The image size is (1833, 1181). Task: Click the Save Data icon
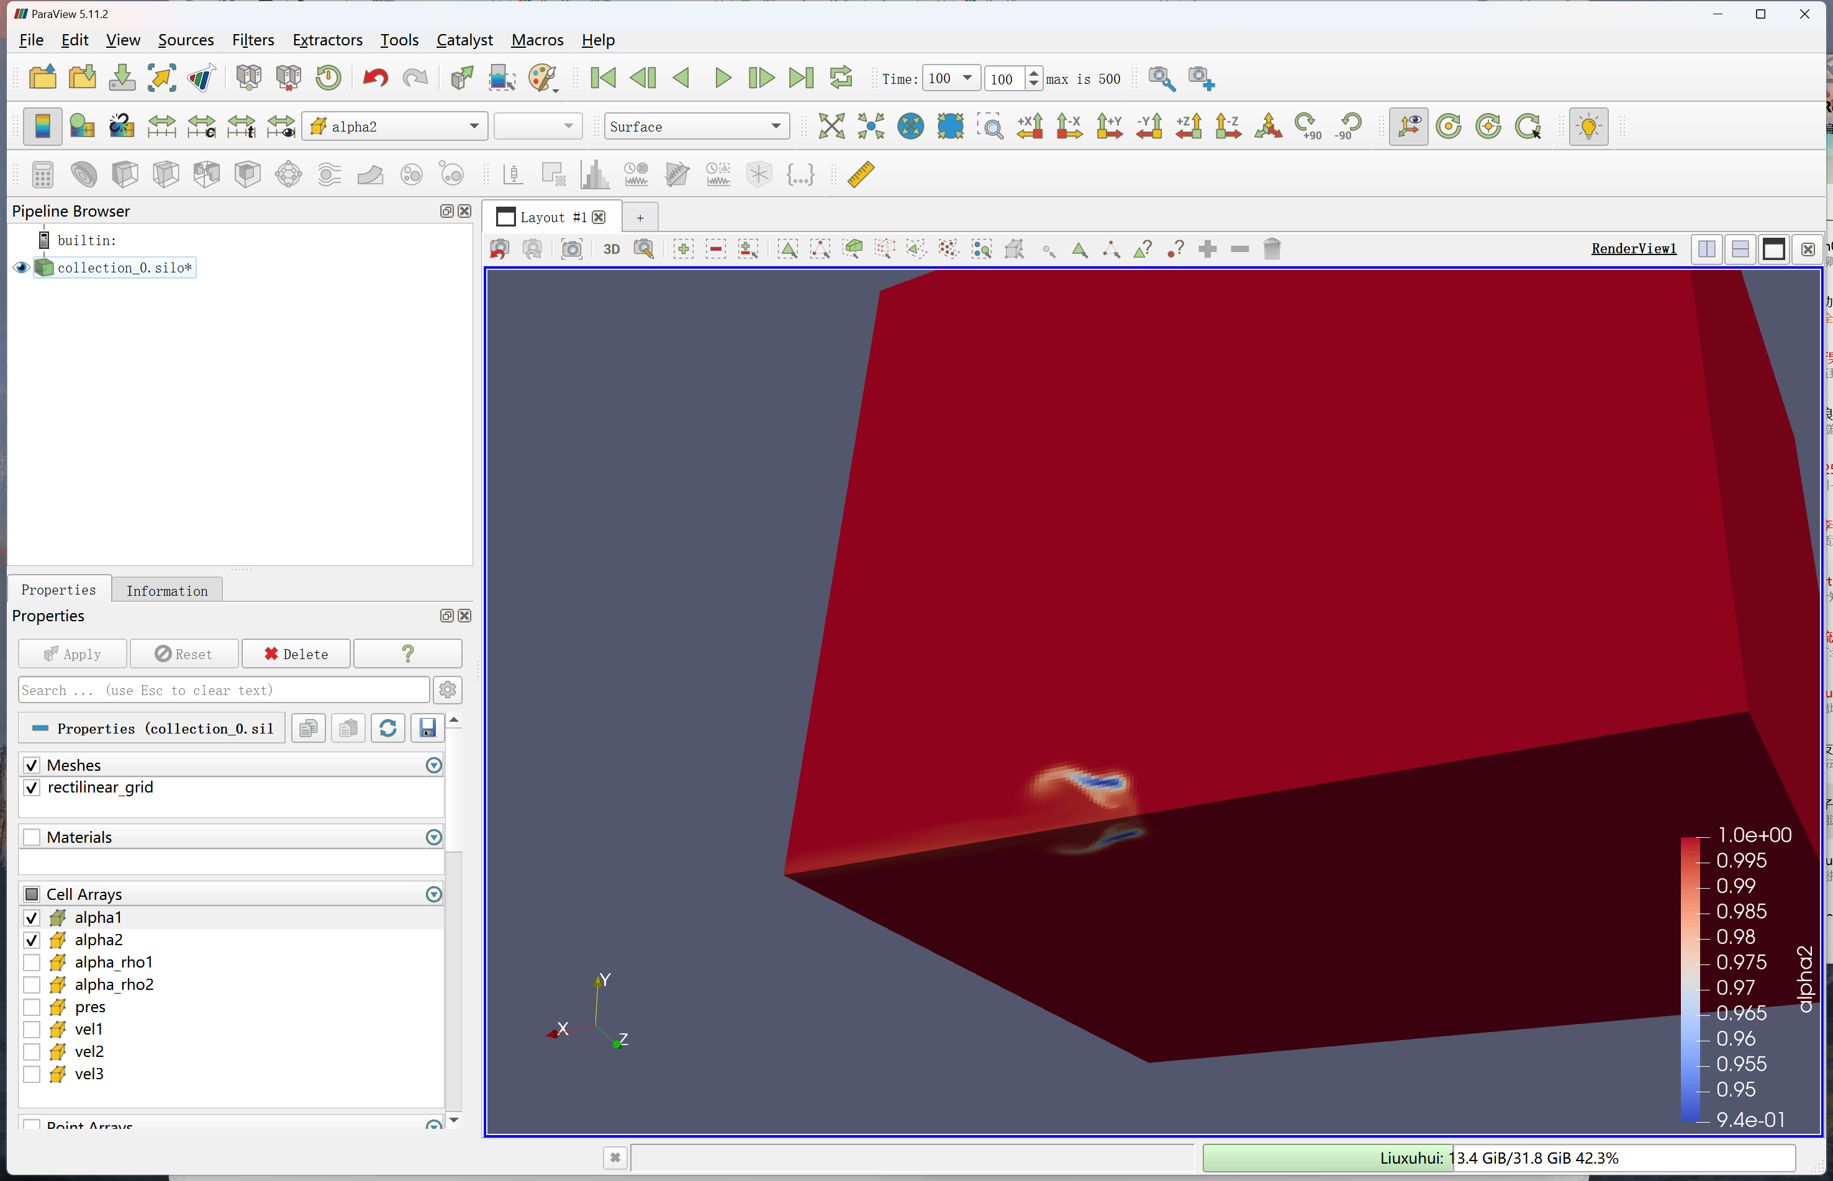pos(122,78)
